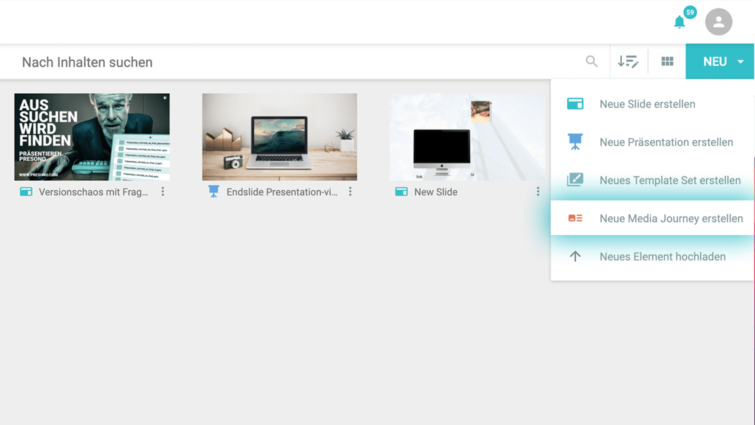The image size is (755, 425).
Task: Click slide type icon next to New Slide
Action: pos(401,191)
